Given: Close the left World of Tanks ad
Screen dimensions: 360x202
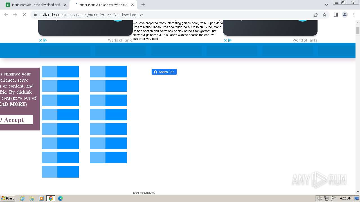Looking at the screenshot, I should click(x=40, y=40).
